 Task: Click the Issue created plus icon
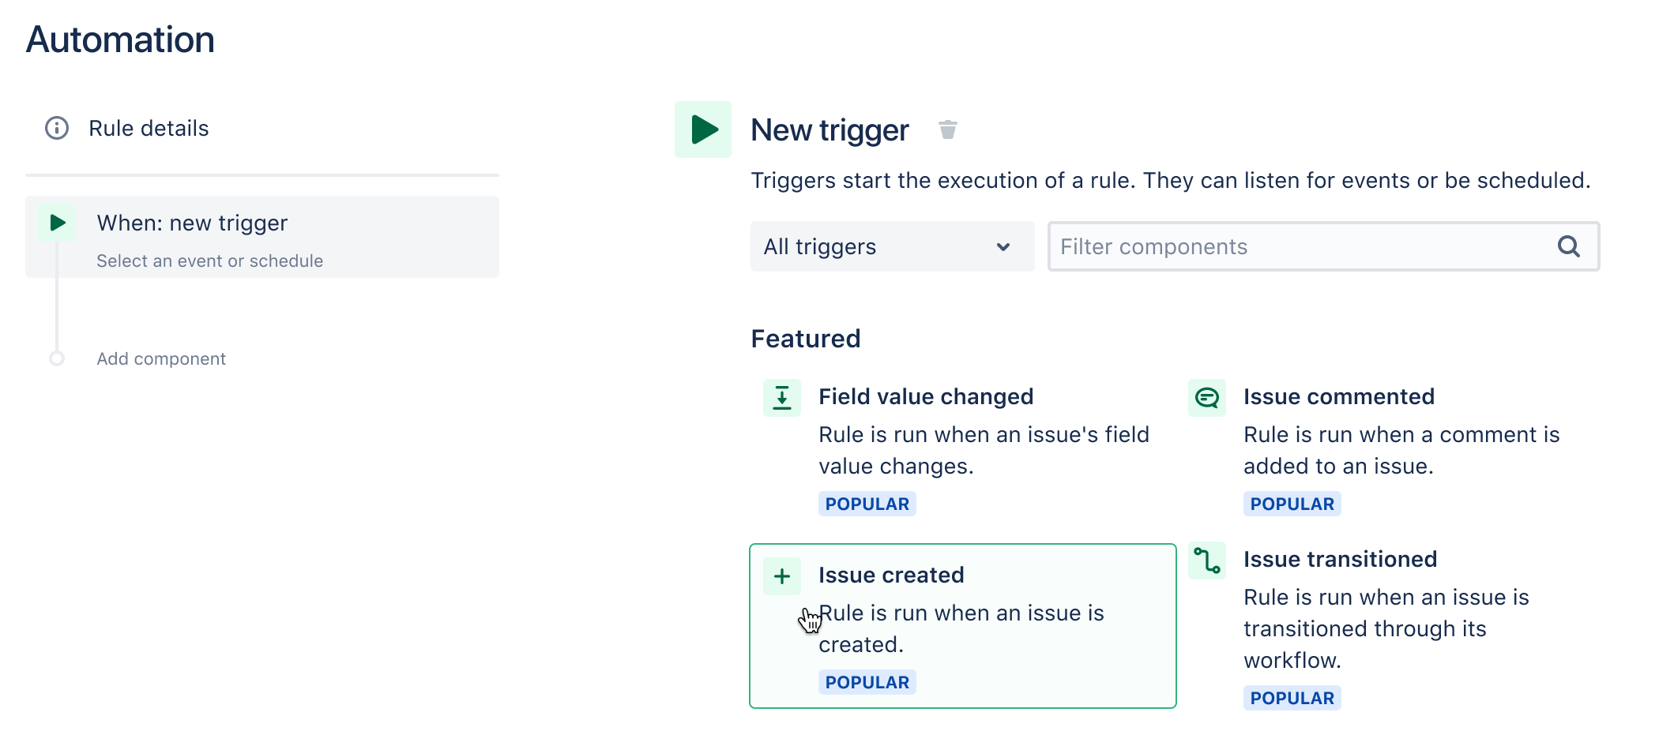pyautogui.click(x=782, y=576)
